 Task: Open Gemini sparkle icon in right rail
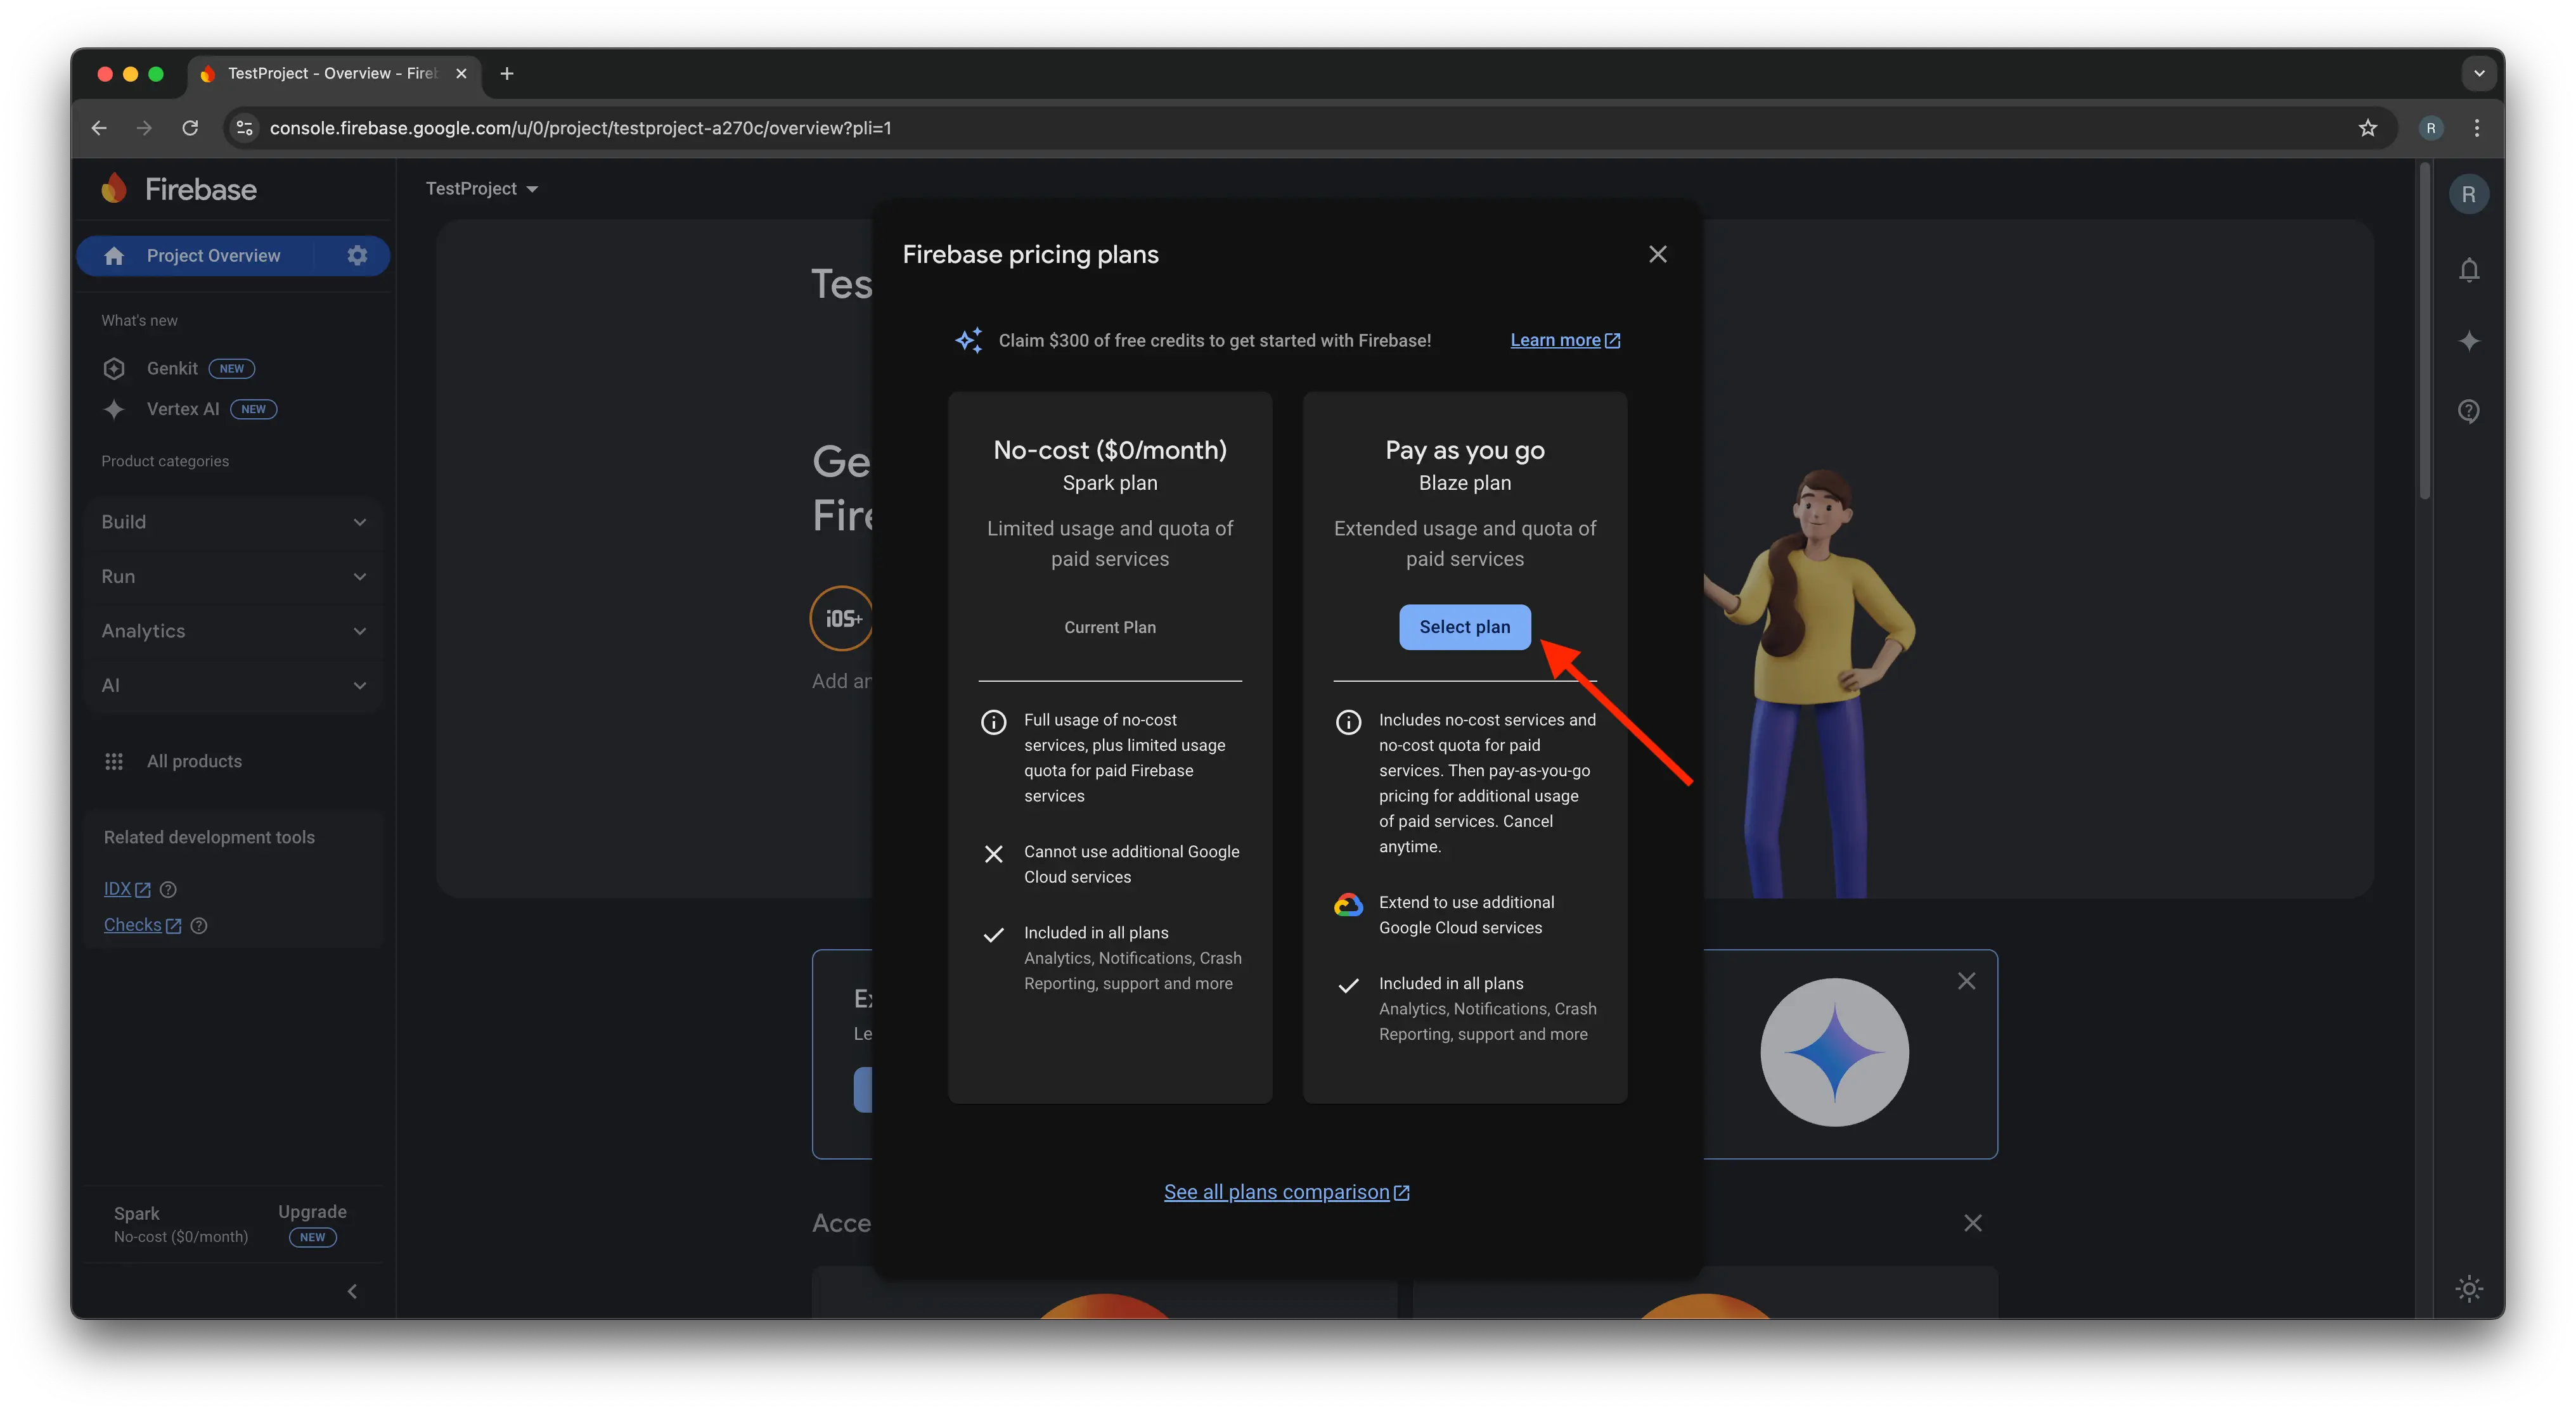(x=2468, y=341)
